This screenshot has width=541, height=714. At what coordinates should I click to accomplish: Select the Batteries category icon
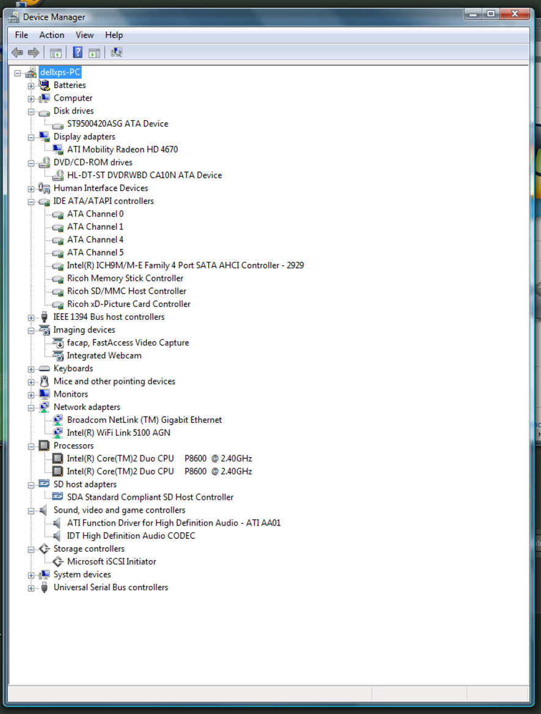click(44, 85)
